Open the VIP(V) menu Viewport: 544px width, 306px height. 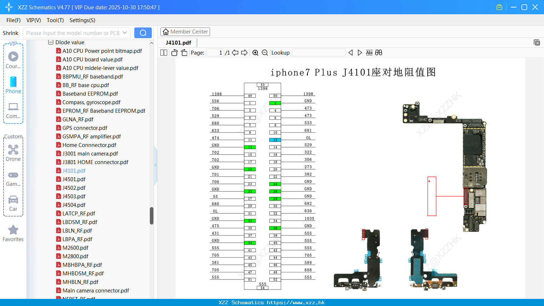click(34, 20)
